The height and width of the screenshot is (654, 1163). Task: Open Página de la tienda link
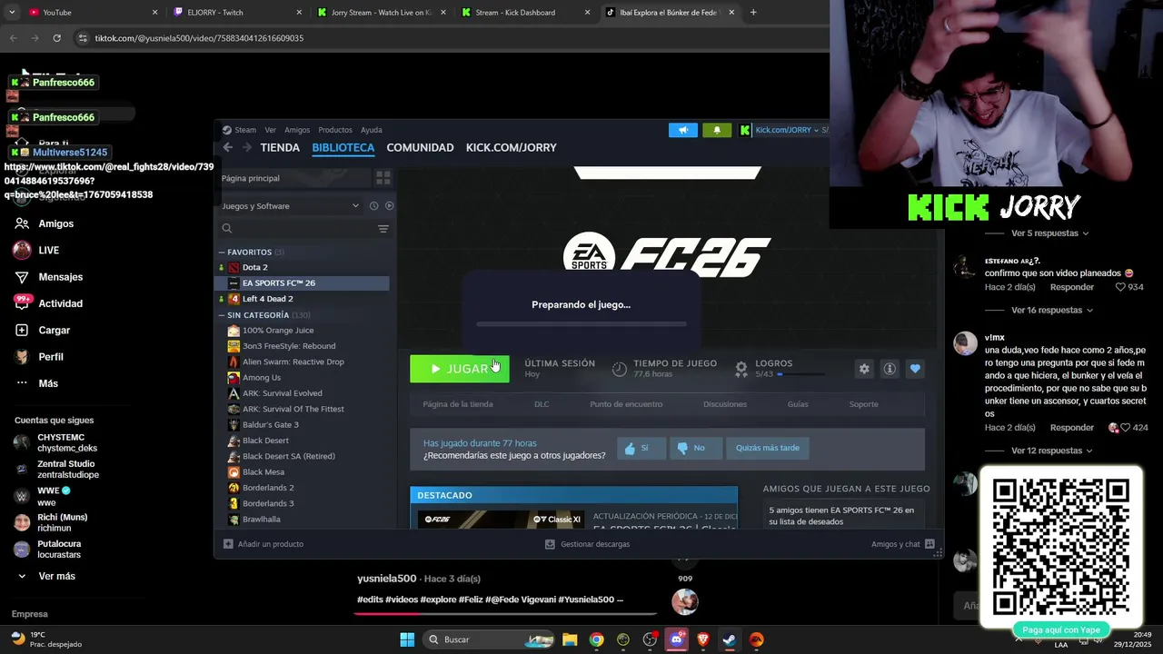458,404
